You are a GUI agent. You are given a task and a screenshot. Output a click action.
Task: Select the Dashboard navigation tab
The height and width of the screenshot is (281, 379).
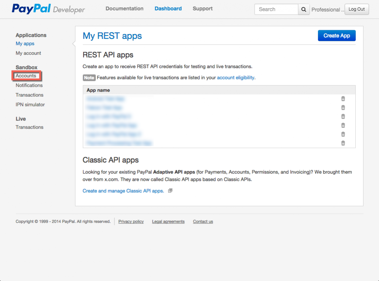point(168,9)
